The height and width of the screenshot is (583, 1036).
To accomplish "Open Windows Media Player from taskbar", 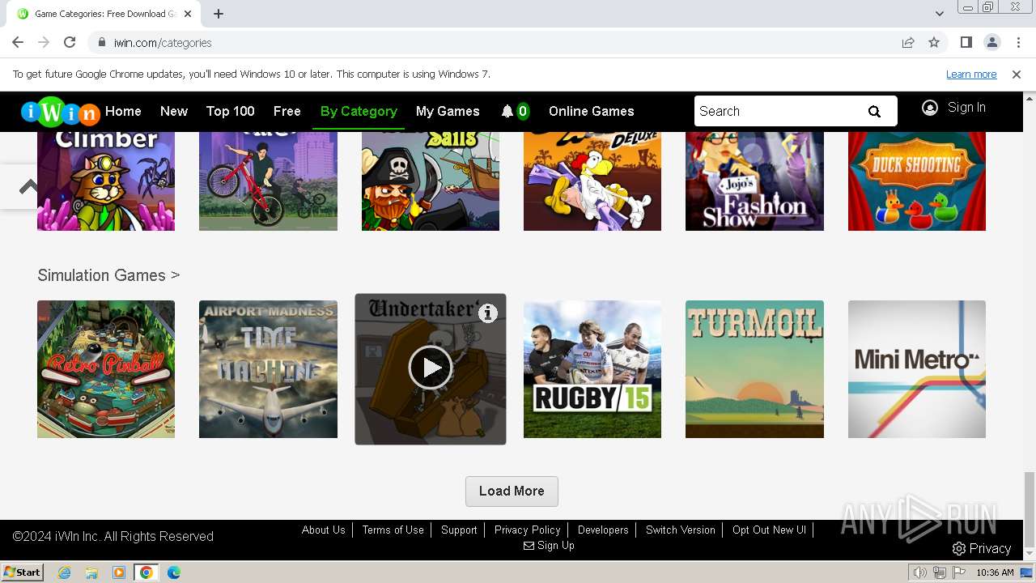I will [x=119, y=572].
